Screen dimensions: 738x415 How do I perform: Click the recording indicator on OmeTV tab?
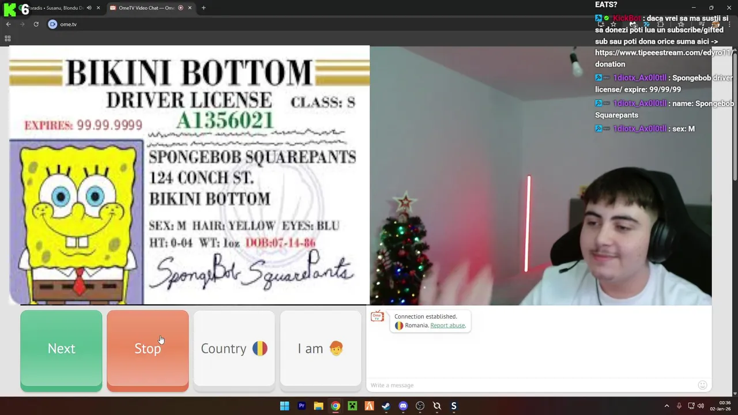tap(180, 8)
